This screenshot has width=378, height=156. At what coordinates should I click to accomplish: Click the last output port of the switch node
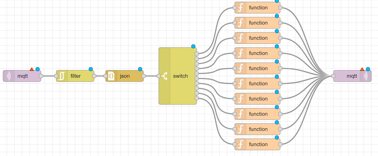(197, 98)
